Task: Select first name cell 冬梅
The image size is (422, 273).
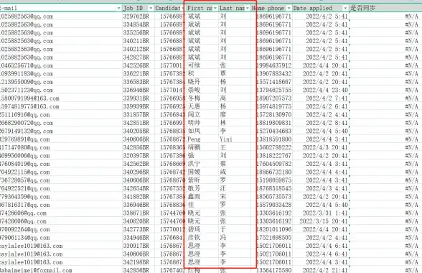Action: click(194, 98)
